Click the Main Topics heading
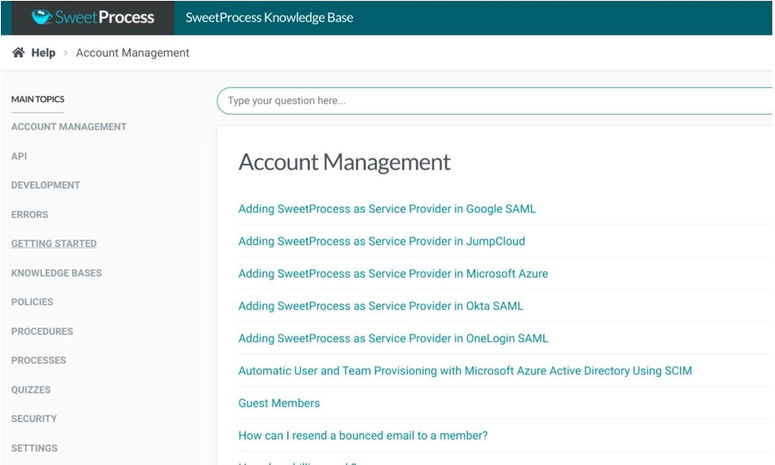This screenshot has height=465, width=775. (x=38, y=99)
